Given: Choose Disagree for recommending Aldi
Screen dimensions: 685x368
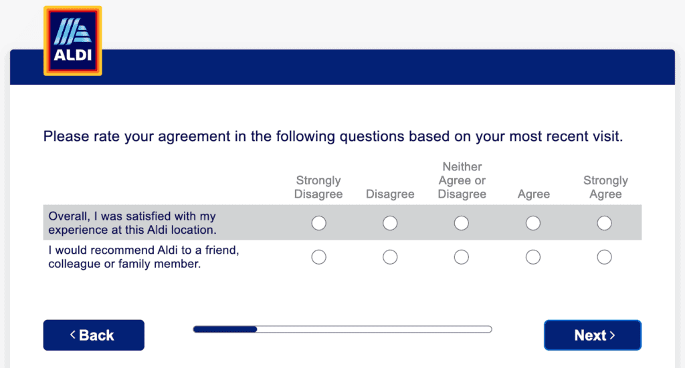Looking at the screenshot, I should point(390,257).
